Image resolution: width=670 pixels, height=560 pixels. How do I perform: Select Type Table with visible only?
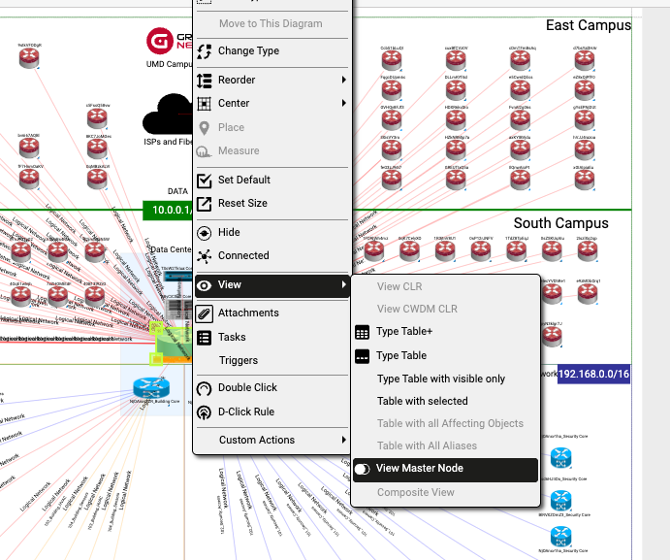440,379
